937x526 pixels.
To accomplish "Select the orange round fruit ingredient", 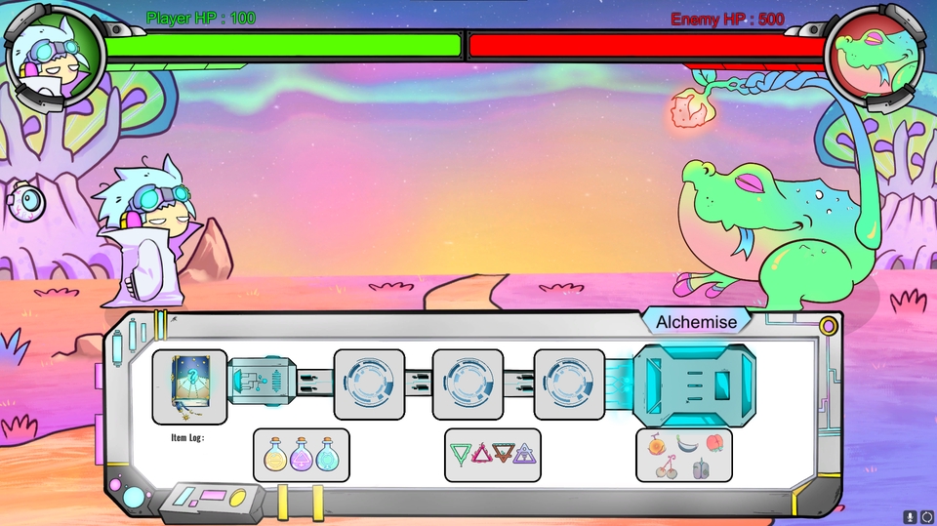I will 656,444.
